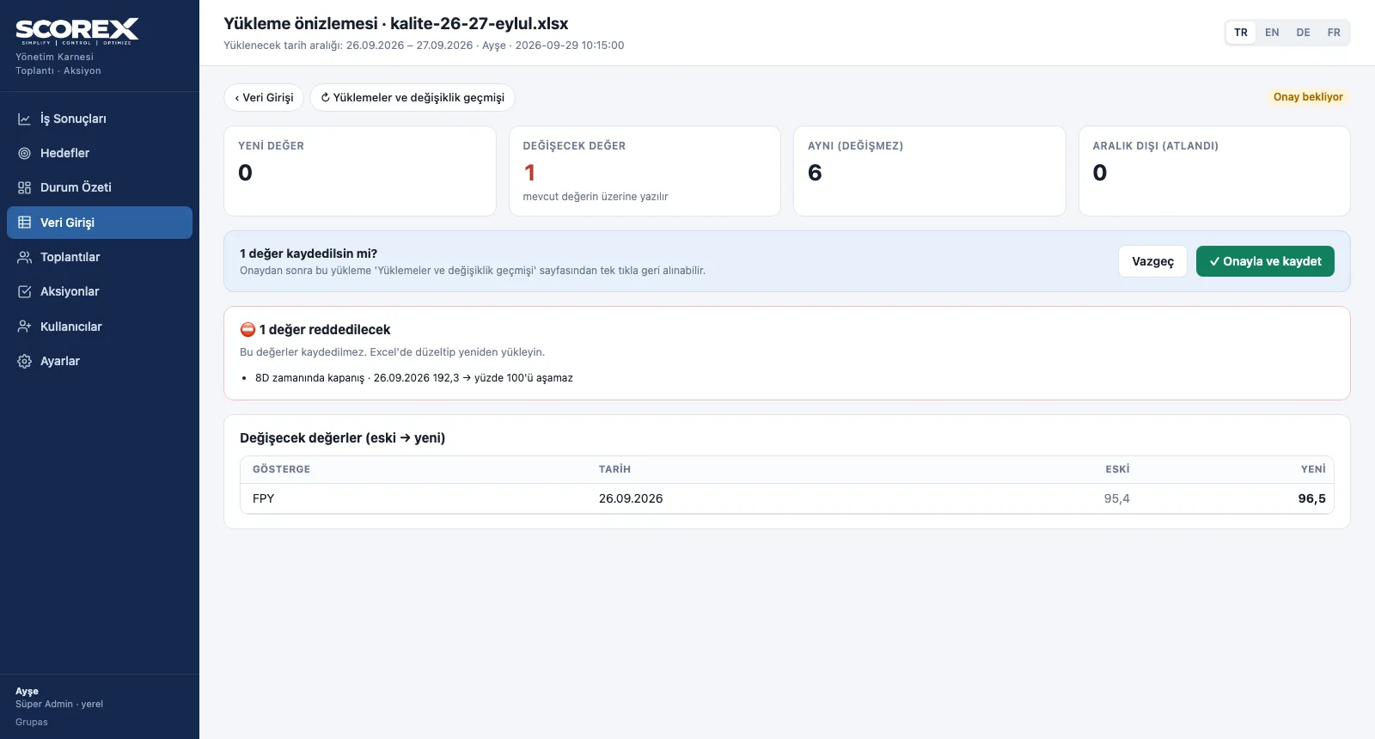
Task: Open Kullanıcılar menu item
Action: [x=100, y=327]
